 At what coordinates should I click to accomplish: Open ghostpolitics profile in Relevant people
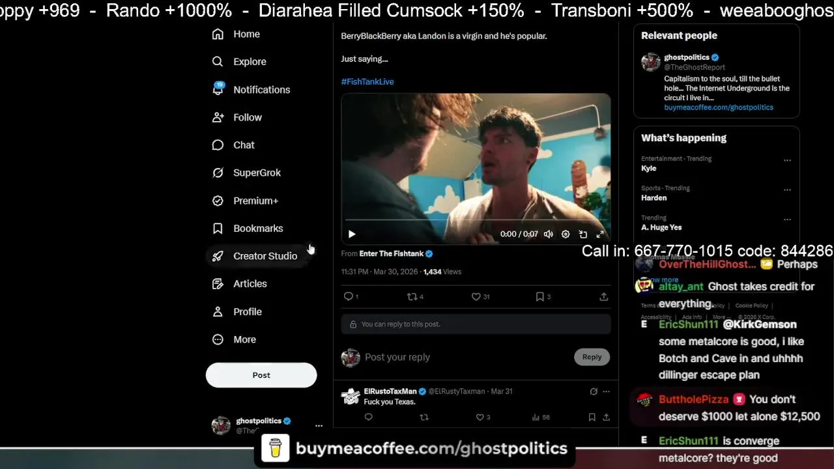(x=687, y=57)
